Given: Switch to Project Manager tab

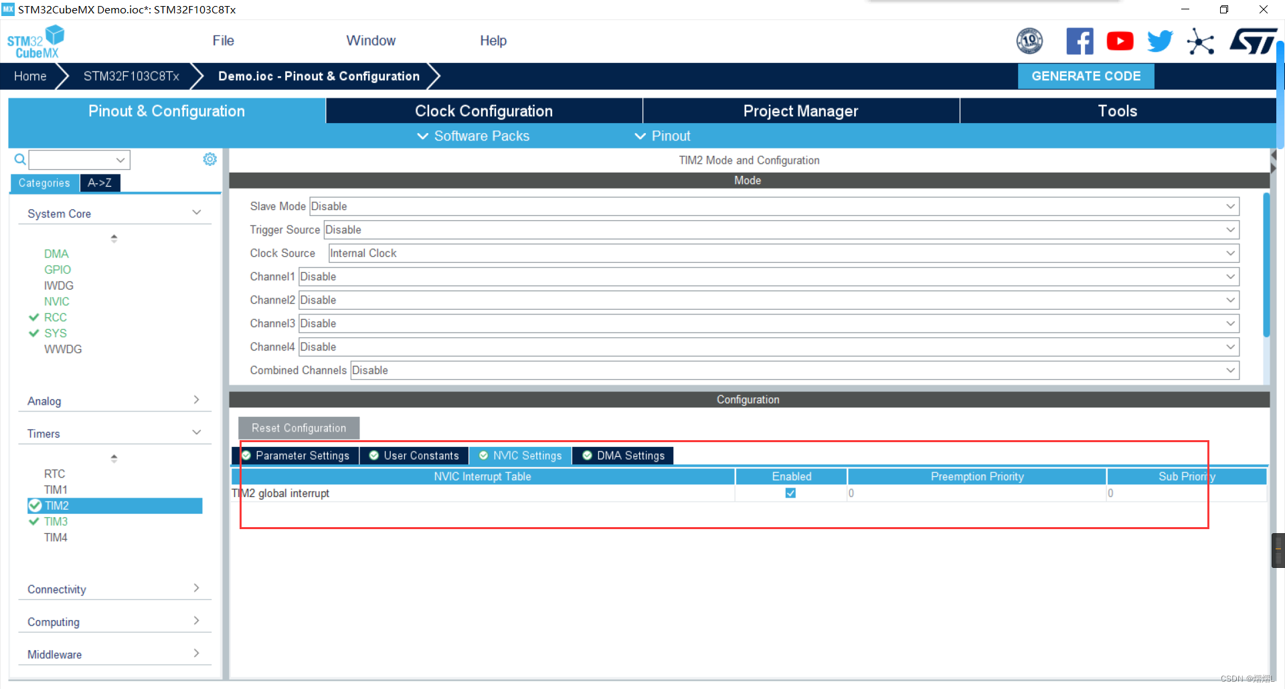Looking at the screenshot, I should pyautogui.click(x=800, y=111).
